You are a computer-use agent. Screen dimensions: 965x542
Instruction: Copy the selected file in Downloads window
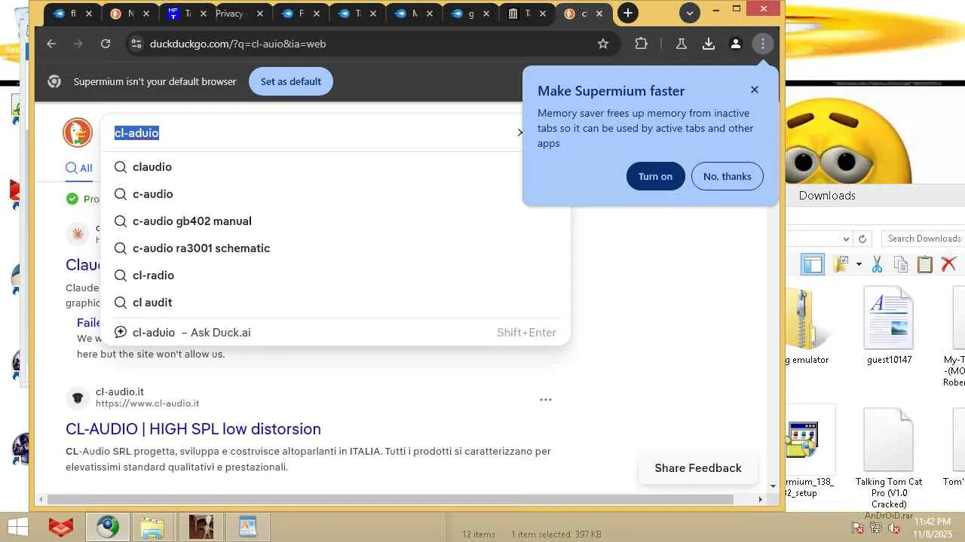pyautogui.click(x=900, y=264)
